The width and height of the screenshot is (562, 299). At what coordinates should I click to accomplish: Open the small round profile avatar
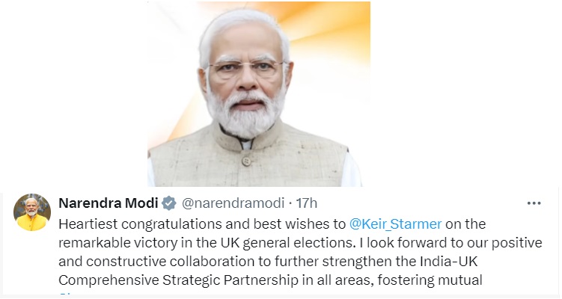32,212
